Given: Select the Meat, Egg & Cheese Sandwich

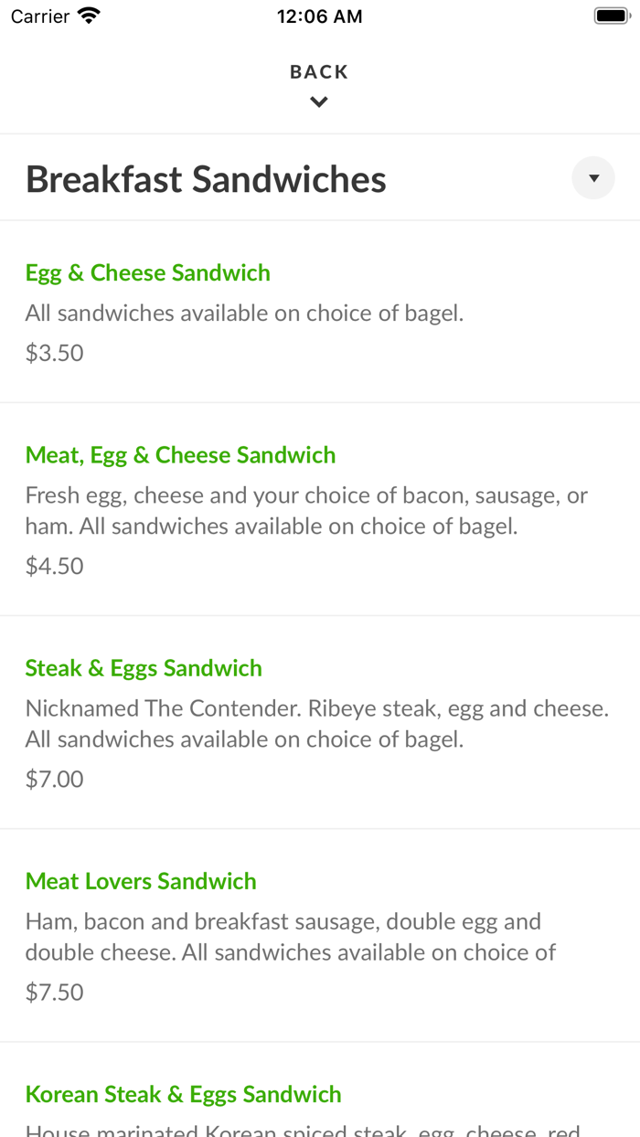Looking at the screenshot, I should 180,454.
